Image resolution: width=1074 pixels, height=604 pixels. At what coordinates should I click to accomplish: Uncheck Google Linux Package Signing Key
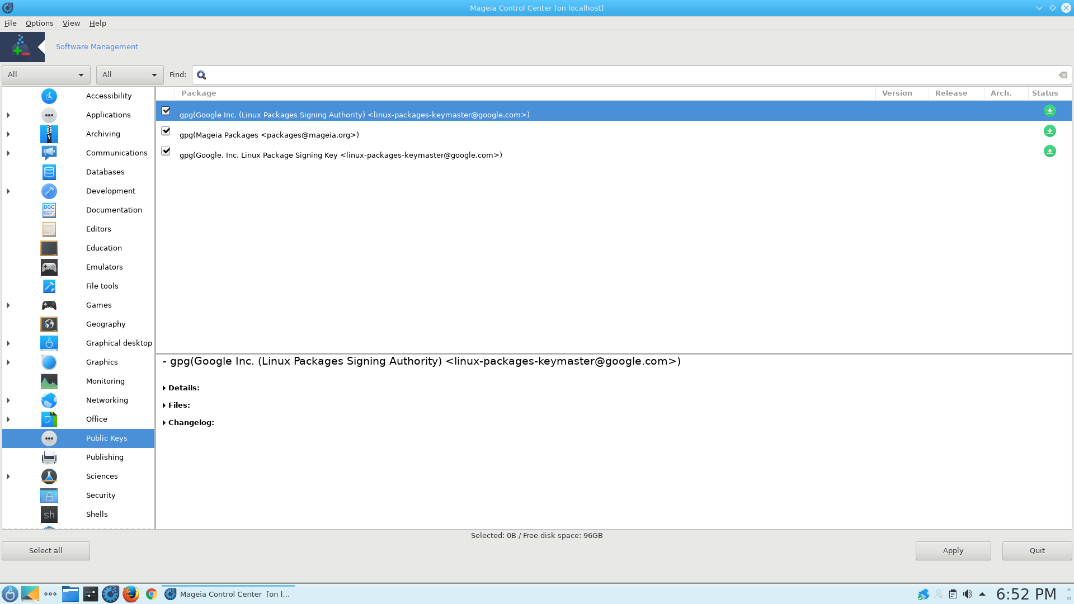[x=166, y=151]
